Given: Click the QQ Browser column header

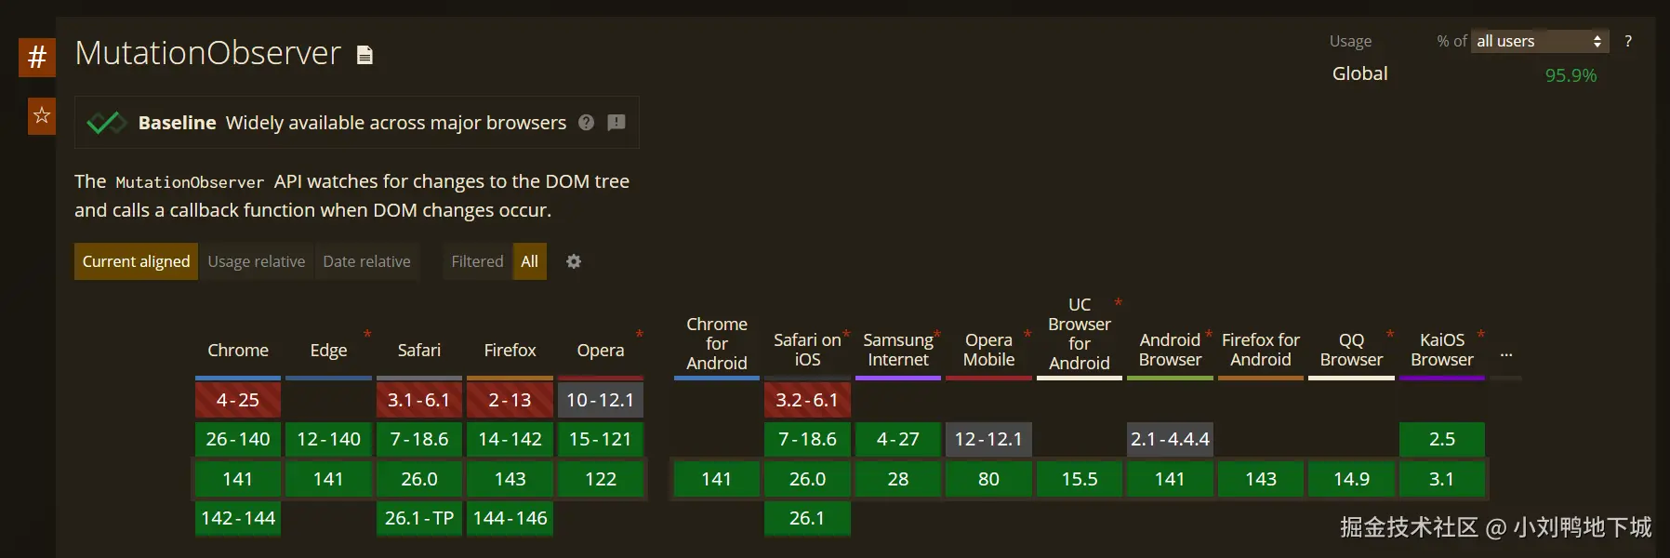Looking at the screenshot, I should pyautogui.click(x=1351, y=350).
